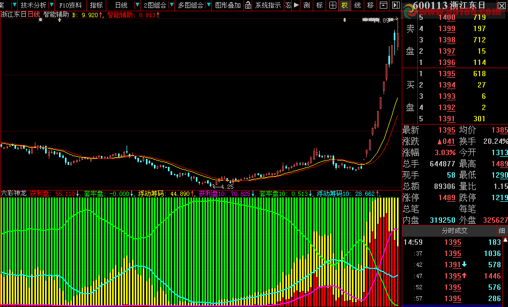Viewport: 508px width, 307px height.
Task: Click buy level 4 price 1392
Action: tap(447, 107)
